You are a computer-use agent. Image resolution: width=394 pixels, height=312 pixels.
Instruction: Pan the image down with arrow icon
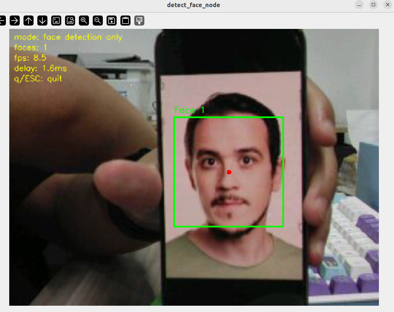(x=42, y=21)
